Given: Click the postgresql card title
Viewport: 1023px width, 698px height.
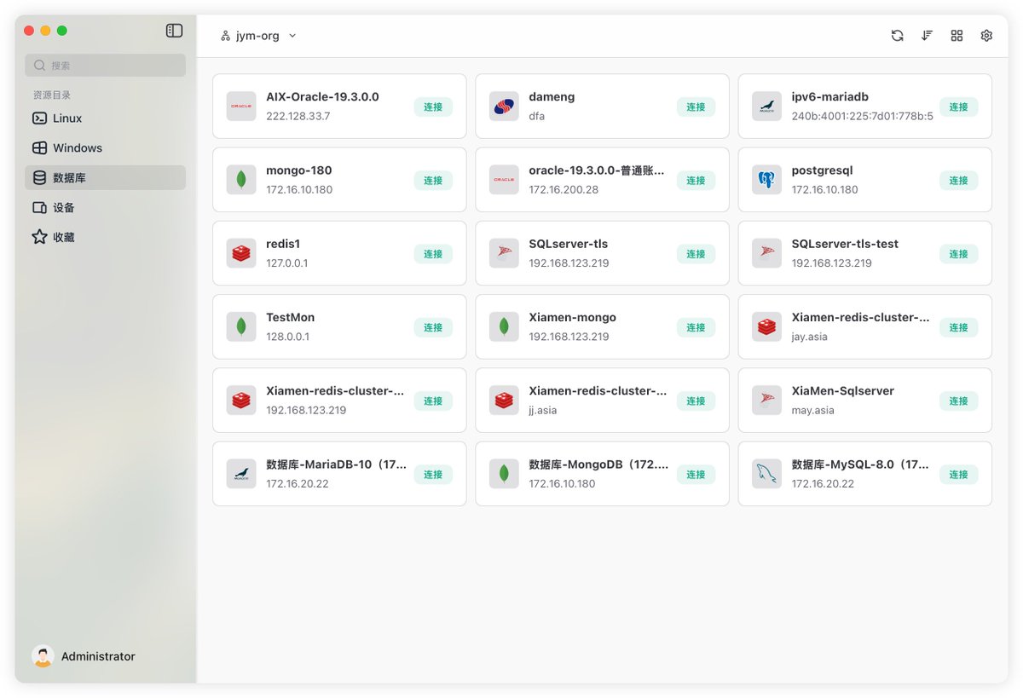Looking at the screenshot, I should point(822,170).
